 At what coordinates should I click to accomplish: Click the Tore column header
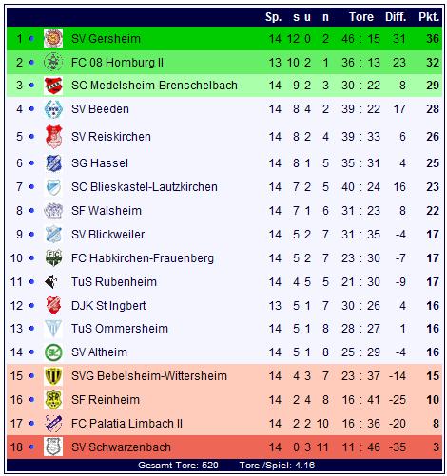click(361, 17)
